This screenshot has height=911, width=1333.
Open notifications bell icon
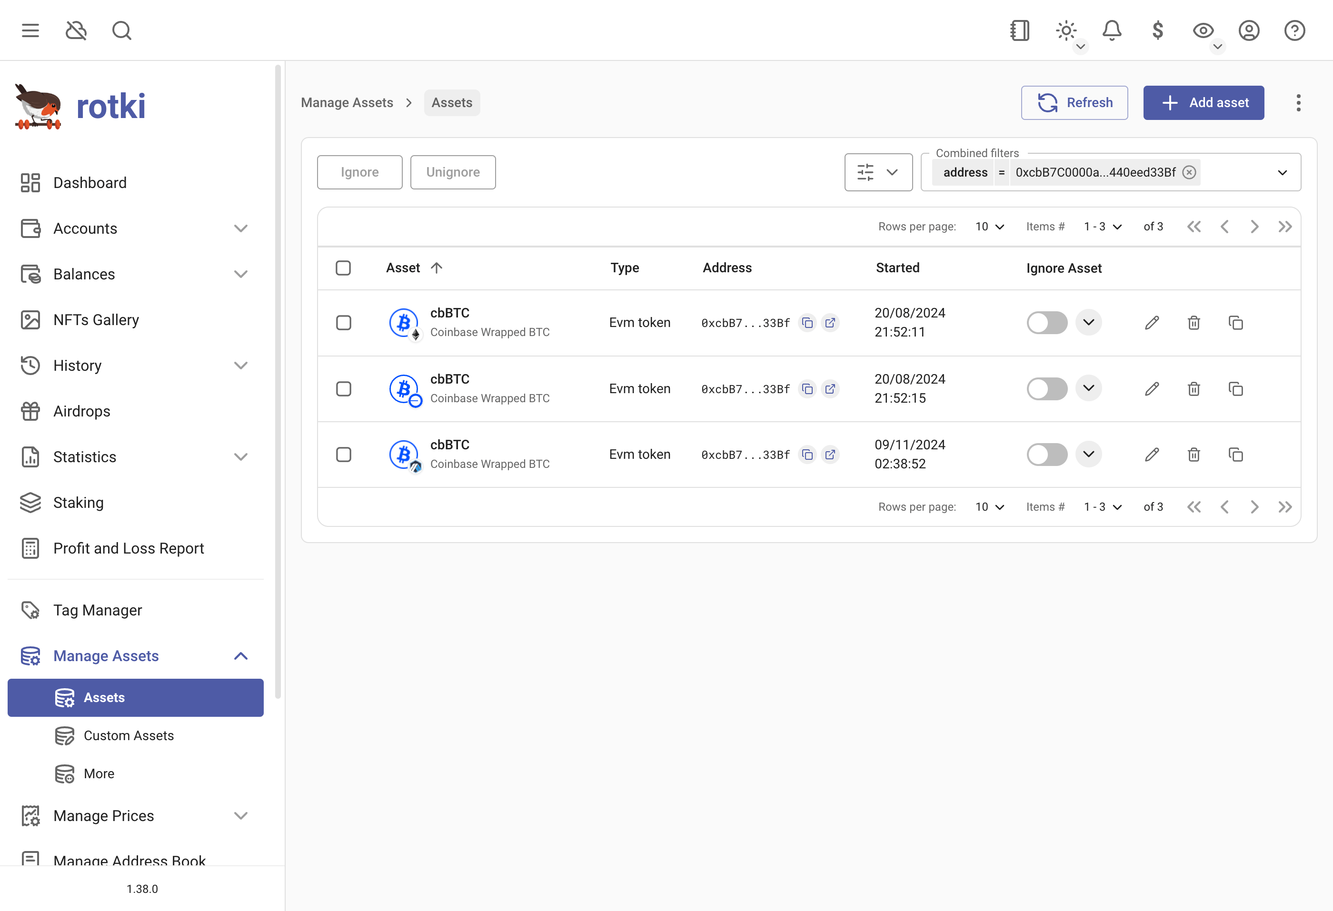1112,30
